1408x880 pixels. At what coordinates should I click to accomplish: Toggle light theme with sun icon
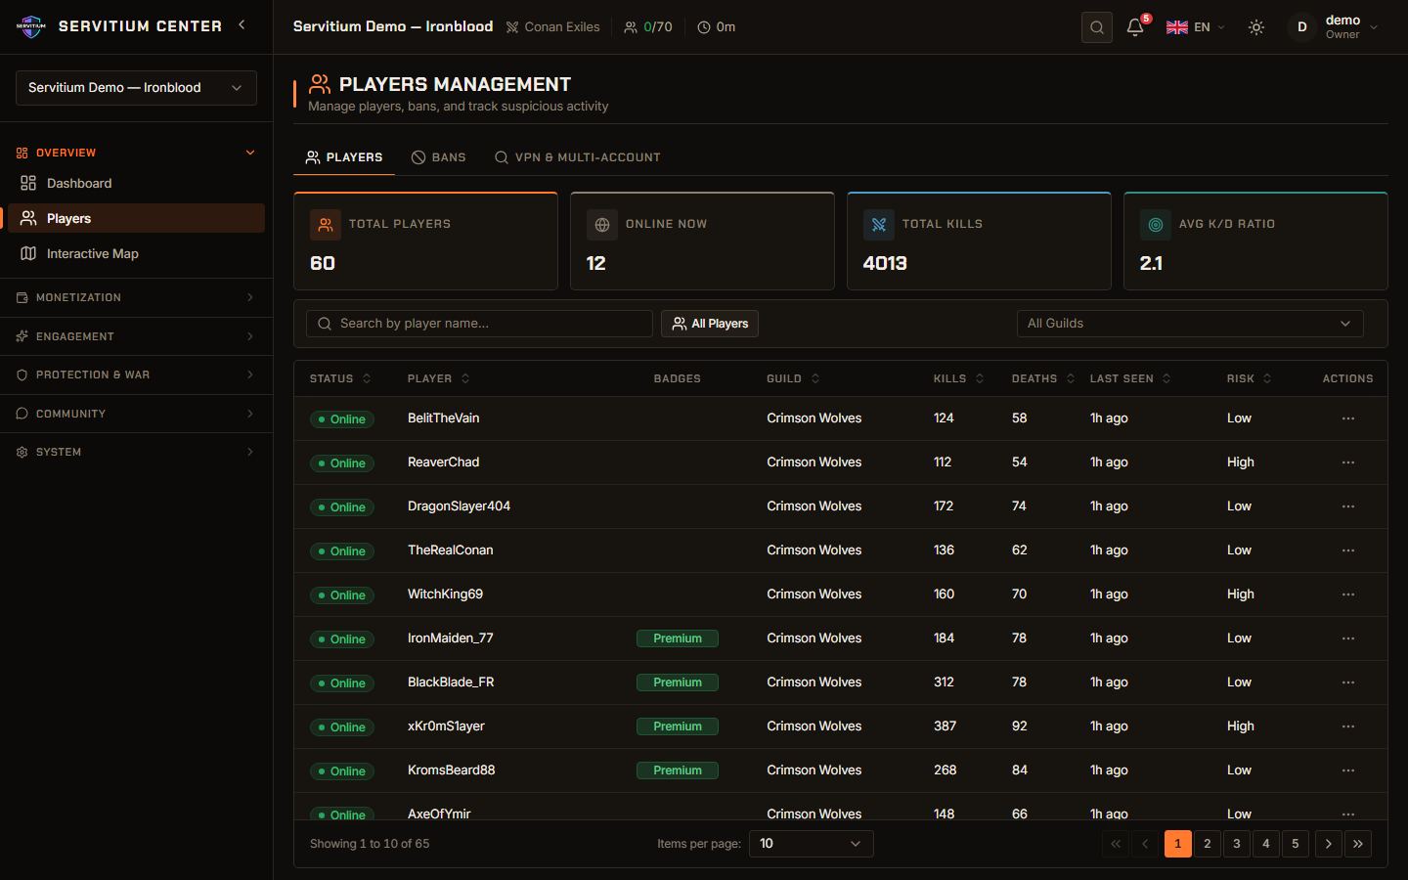(1256, 27)
